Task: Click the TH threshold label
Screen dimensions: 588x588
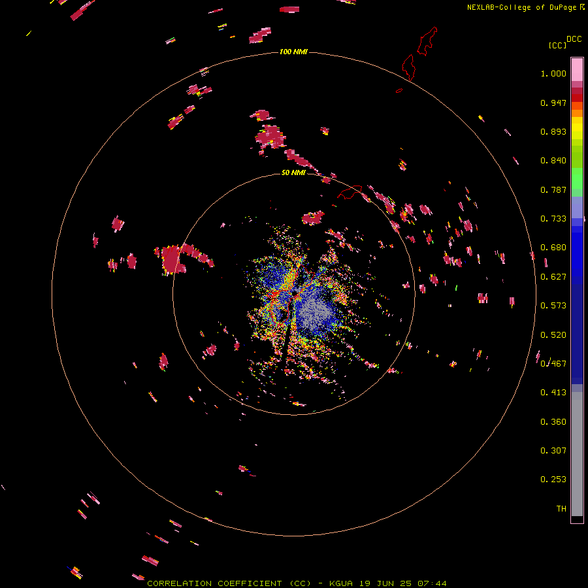Action: point(561,509)
